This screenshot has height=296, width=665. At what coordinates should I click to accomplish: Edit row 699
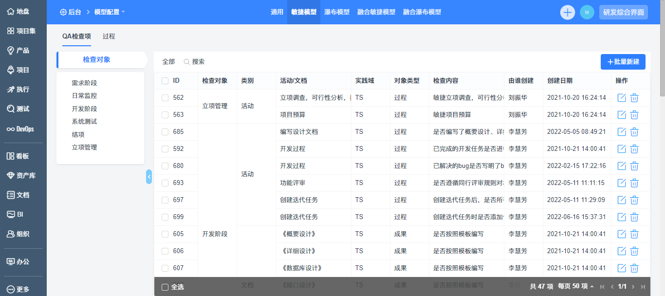click(x=622, y=217)
